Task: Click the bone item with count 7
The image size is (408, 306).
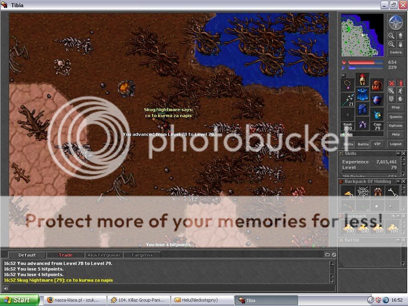Action: click(x=392, y=192)
